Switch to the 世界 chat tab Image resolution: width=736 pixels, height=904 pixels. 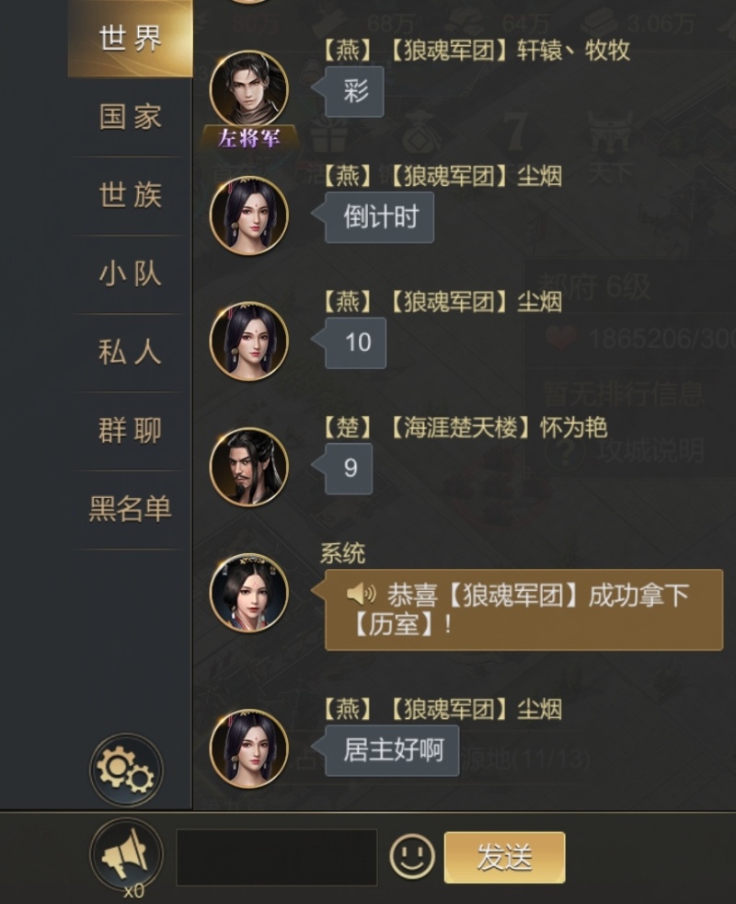(131, 39)
